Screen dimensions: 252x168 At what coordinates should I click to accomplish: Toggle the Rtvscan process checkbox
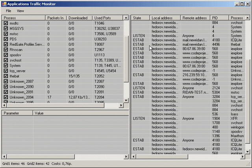[x=6, y=50]
